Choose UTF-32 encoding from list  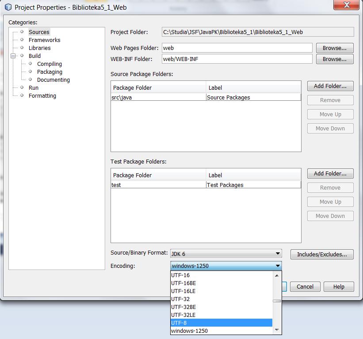[222, 299]
